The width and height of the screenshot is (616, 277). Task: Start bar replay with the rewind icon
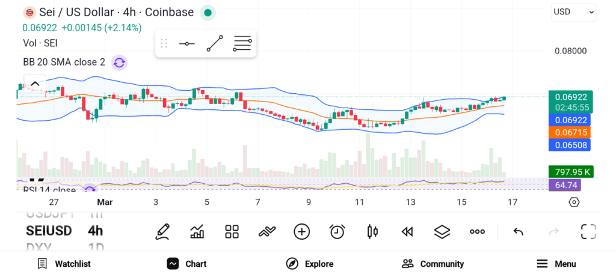pyautogui.click(x=407, y=231)
